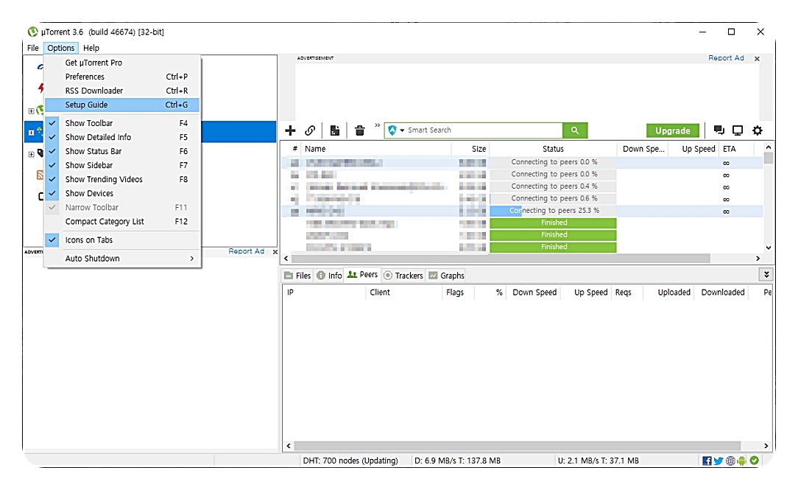Viewport: 798px width, 490px height.
Task: Click the green network-OK check icon
Action: click(x=754, y=460)
